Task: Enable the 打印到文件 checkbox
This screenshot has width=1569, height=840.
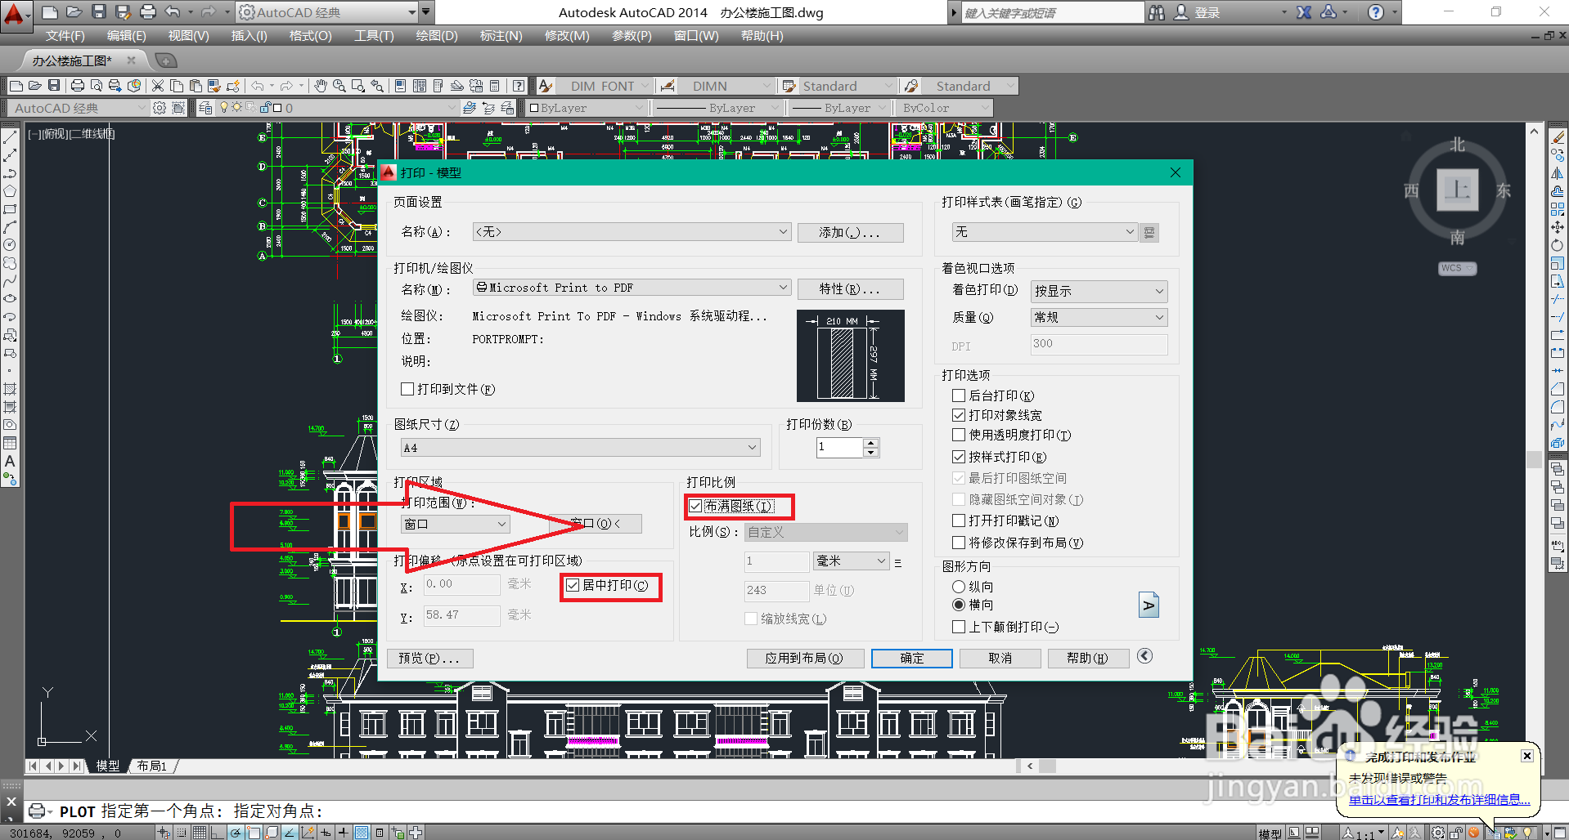Action: point(407,389)
